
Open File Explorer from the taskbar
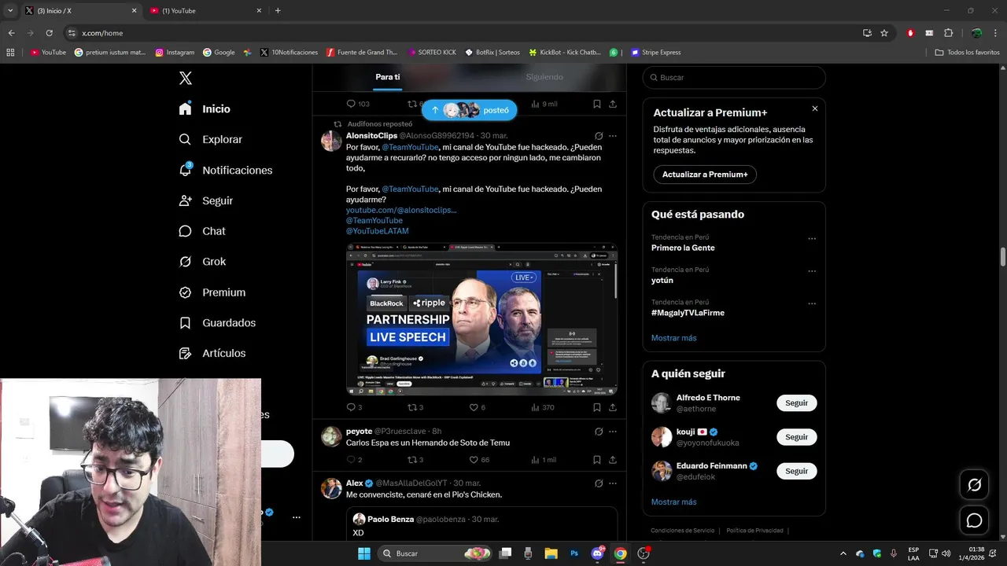click(551, 553)
